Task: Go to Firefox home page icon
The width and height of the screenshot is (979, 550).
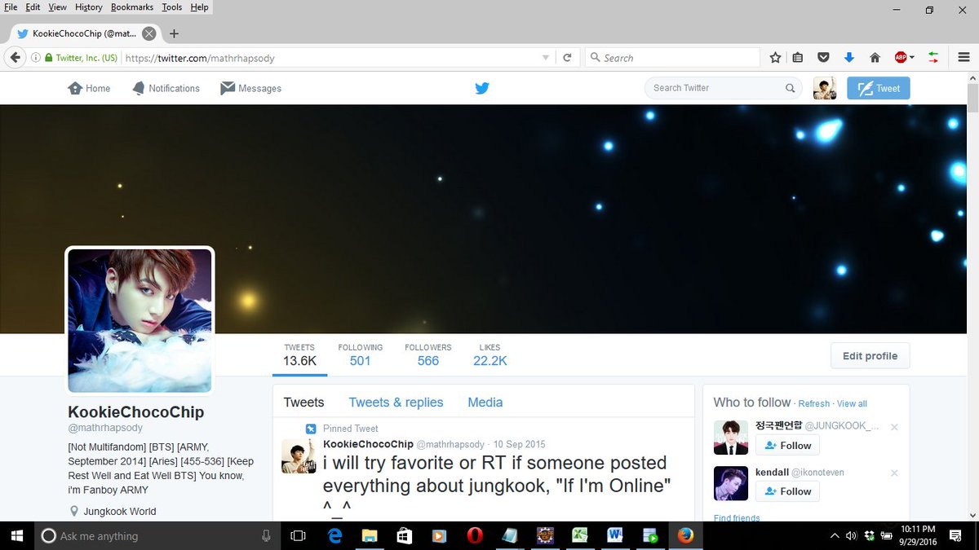Action: pos(875,58)
